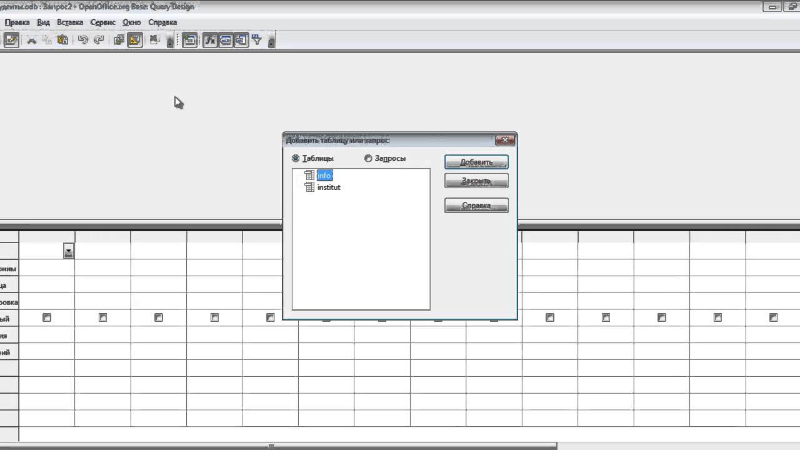
Task: Open the Сервис menu
Action: (x=103, y=22)
